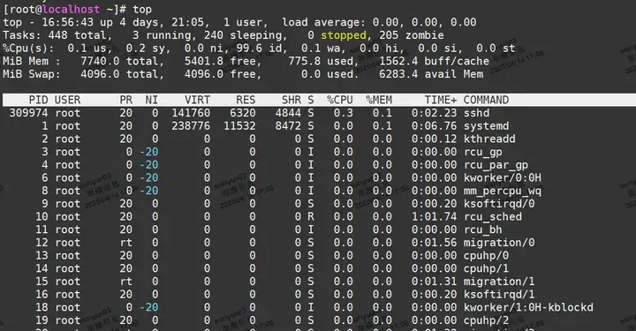636x331 pixels.
Task: Select the rcu_gp command name
Action: pyautogui.click(x=483, y=152)
